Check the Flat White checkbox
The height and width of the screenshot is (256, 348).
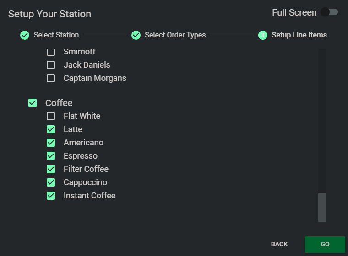coord(51,116)
